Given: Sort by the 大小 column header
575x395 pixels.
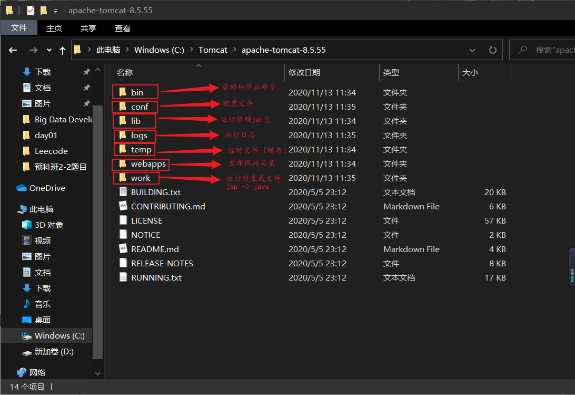Looking at the screenshot, I should click(x=470, y=72).
